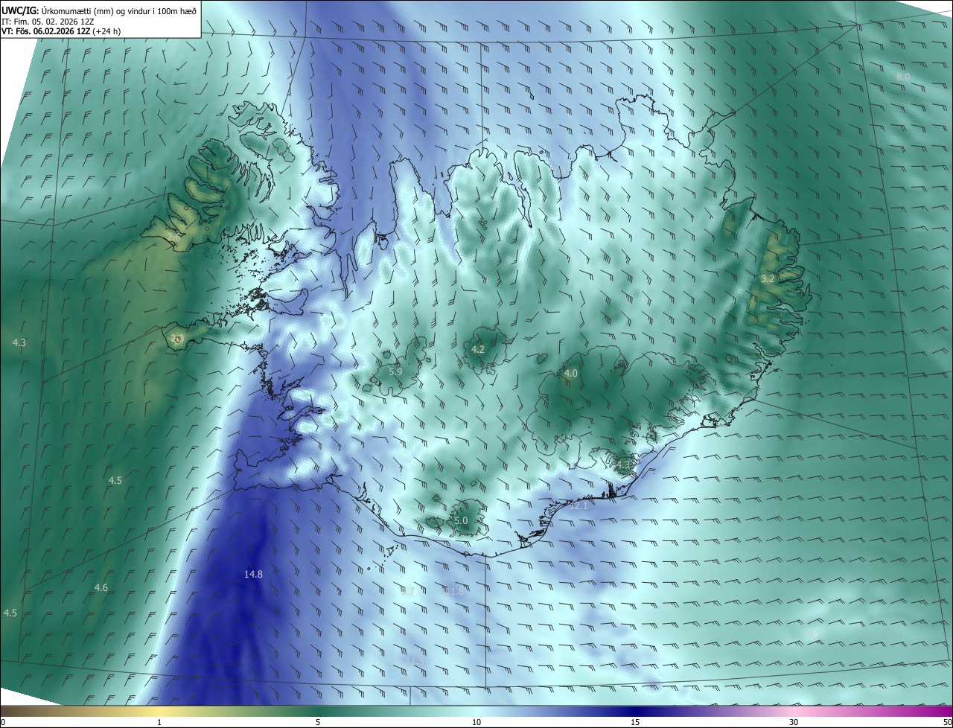Click the '8.0' value label
The height and width of the screenshot is (728, 953).
click(903, 77)
